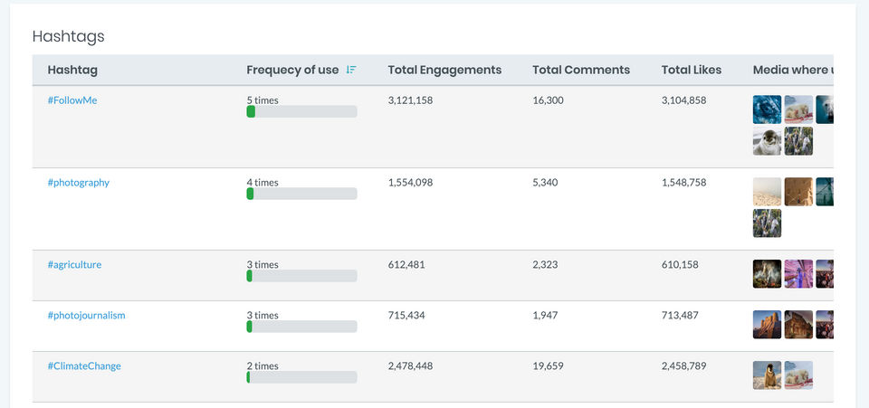869x408 pixels.
Task: Open polar bear thumbnail in #FollowMe row
Action: [x=798, y=109]
